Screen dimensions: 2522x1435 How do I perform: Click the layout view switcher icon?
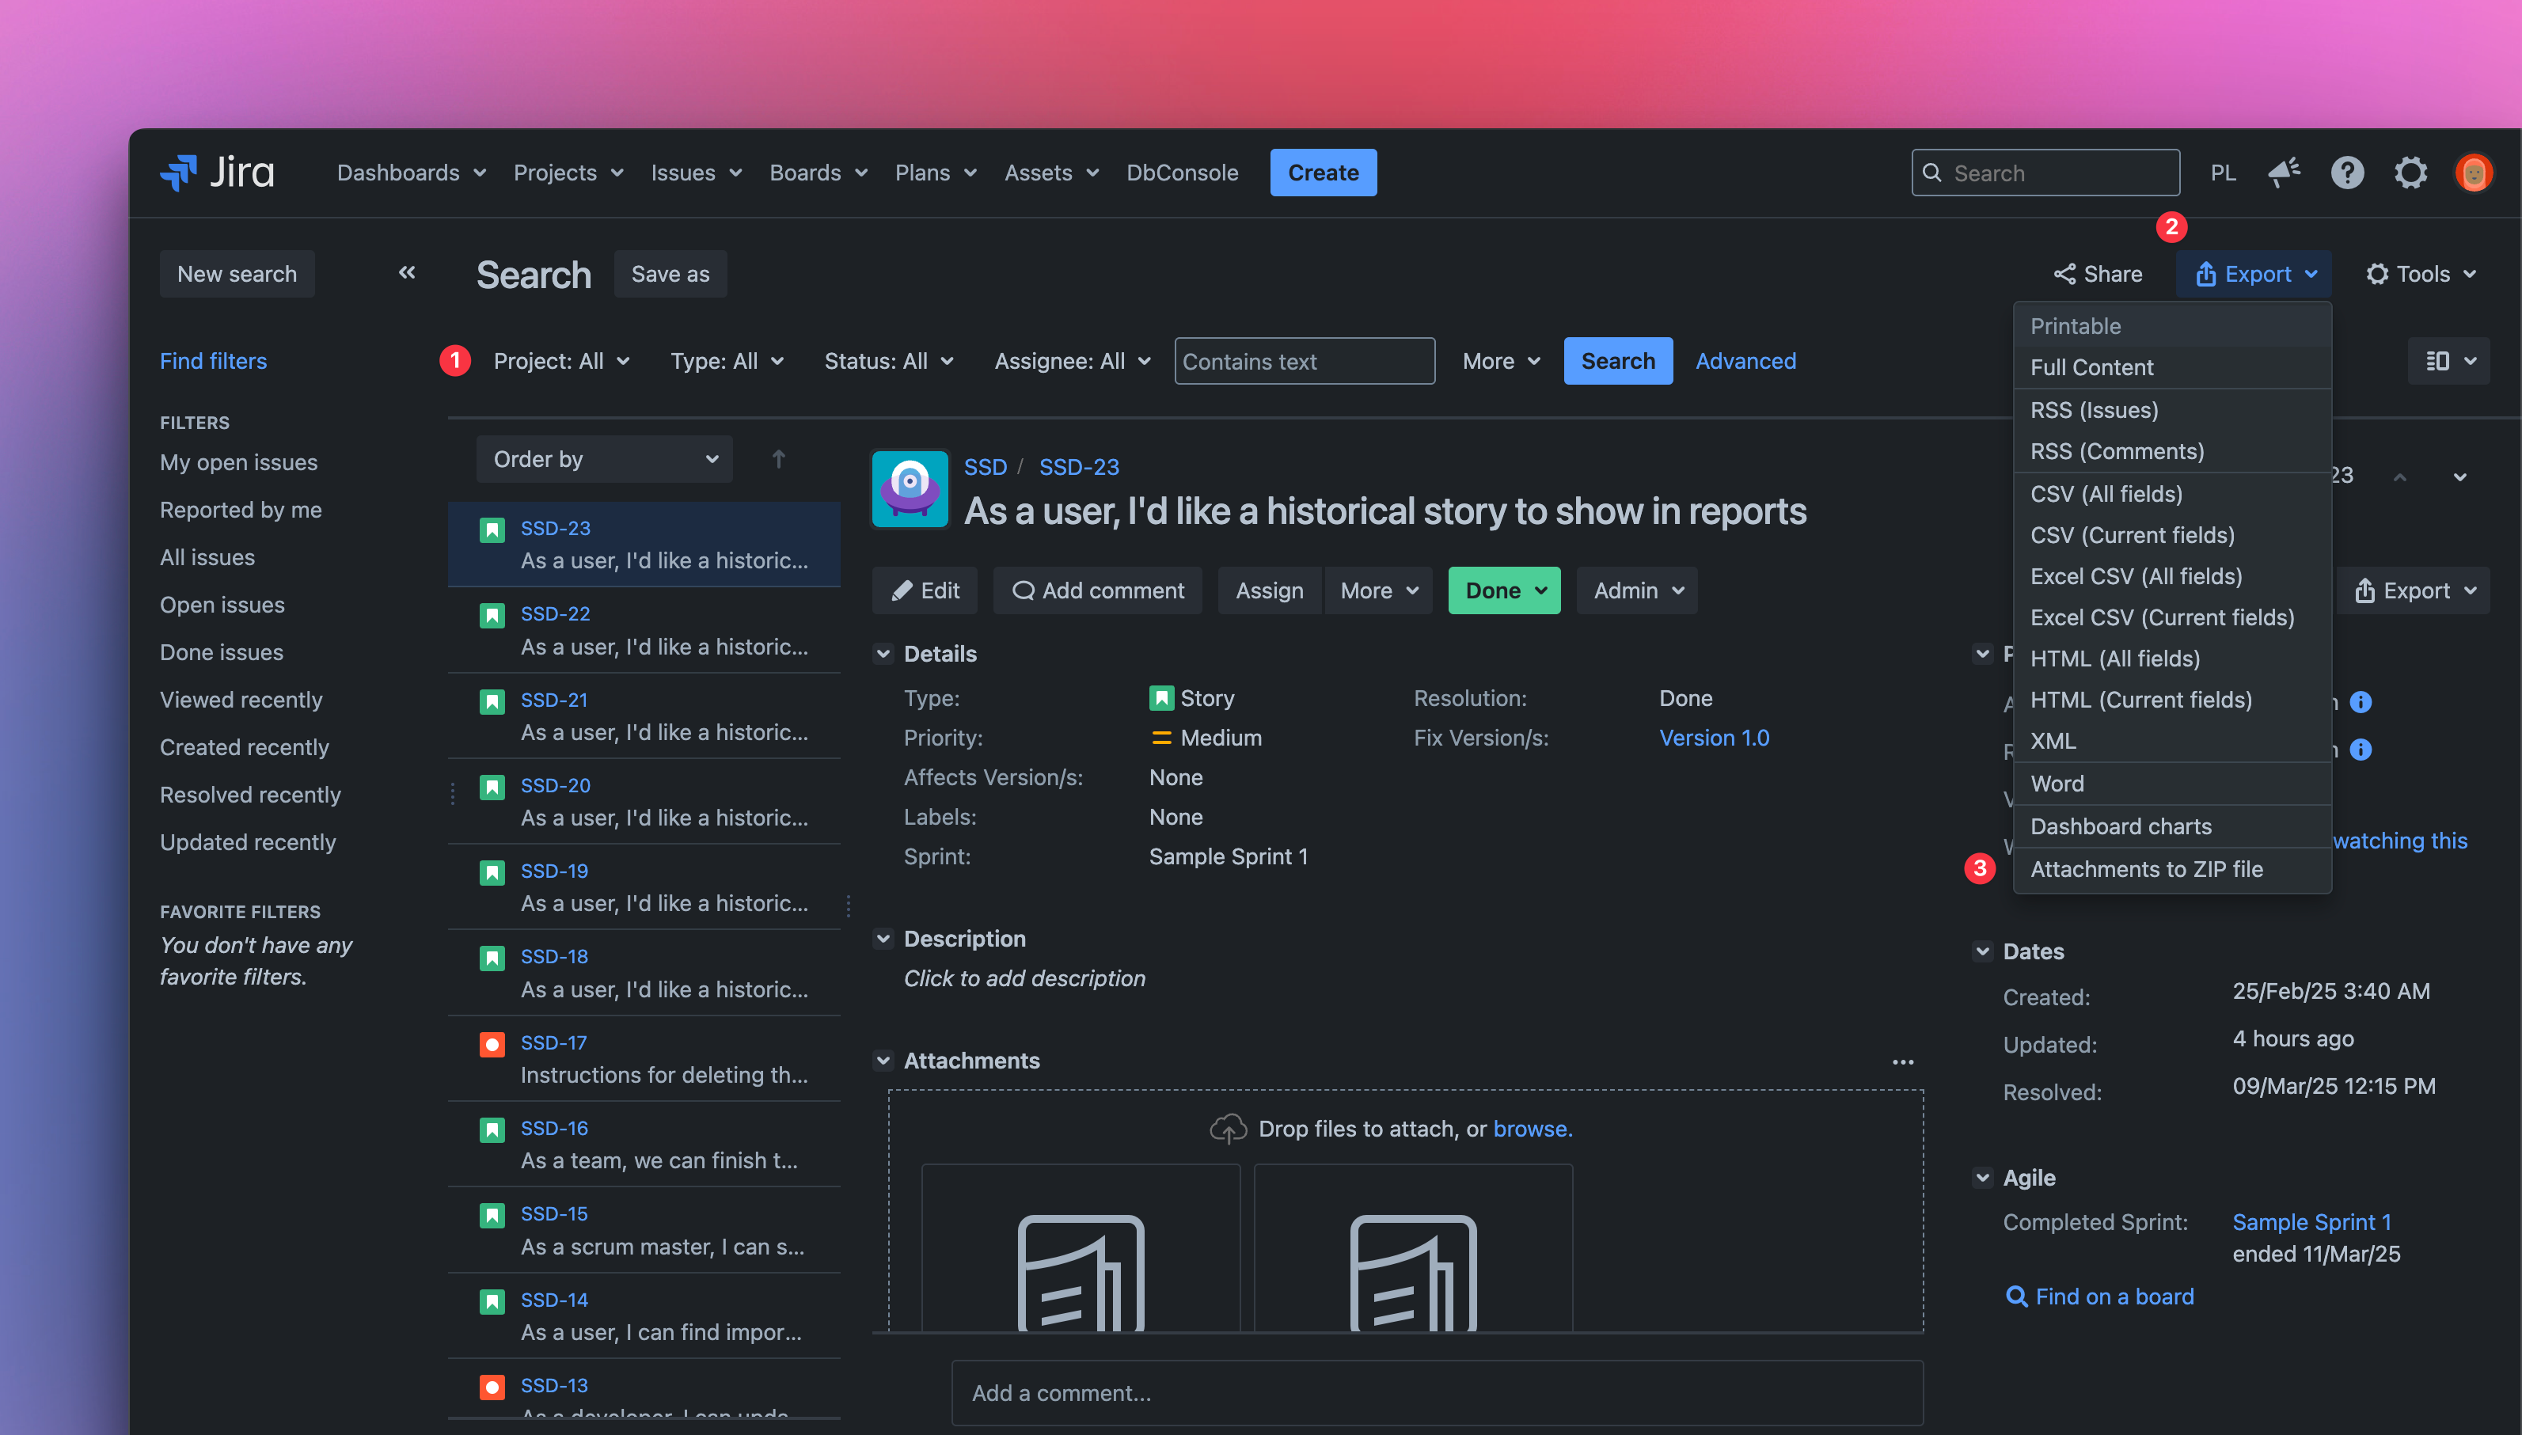pos(2447,361)
